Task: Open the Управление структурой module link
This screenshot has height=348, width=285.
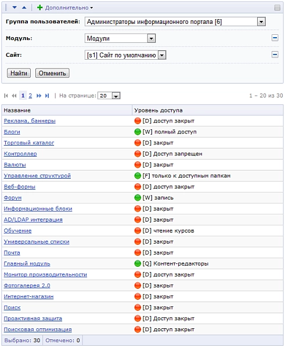Action: click(x=37, y=176)
